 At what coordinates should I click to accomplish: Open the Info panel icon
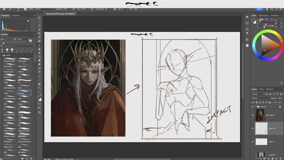247,23
